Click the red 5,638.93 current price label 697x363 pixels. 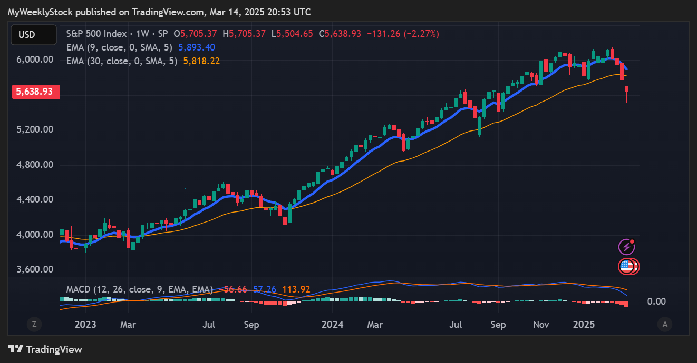(35, 92)
